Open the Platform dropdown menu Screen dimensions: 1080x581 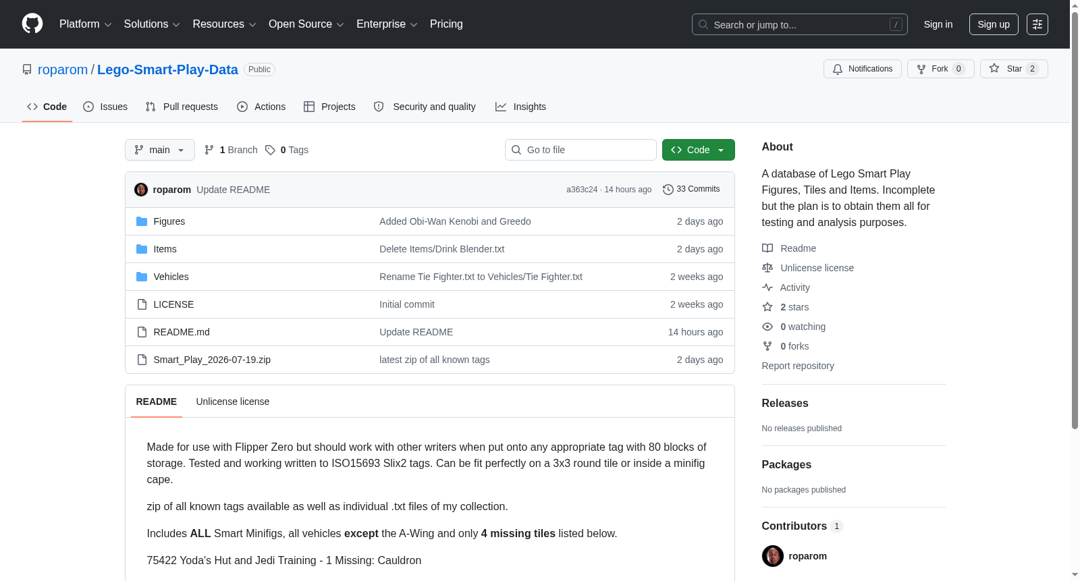[x=85, y=24]
